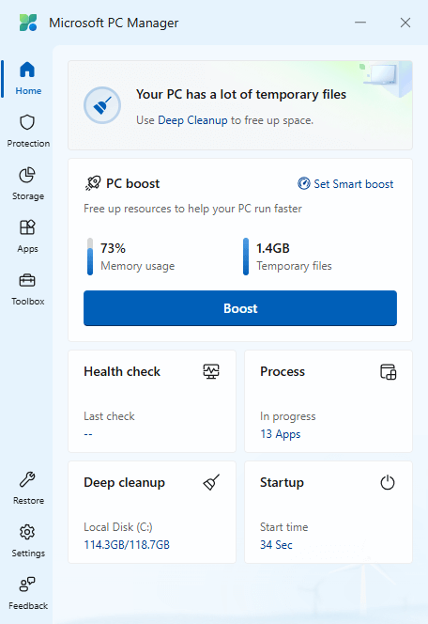The width and height of the screenshot is (428, 624).
Task: Select the 73% memory usage value
Action: [x=113, y=248]
